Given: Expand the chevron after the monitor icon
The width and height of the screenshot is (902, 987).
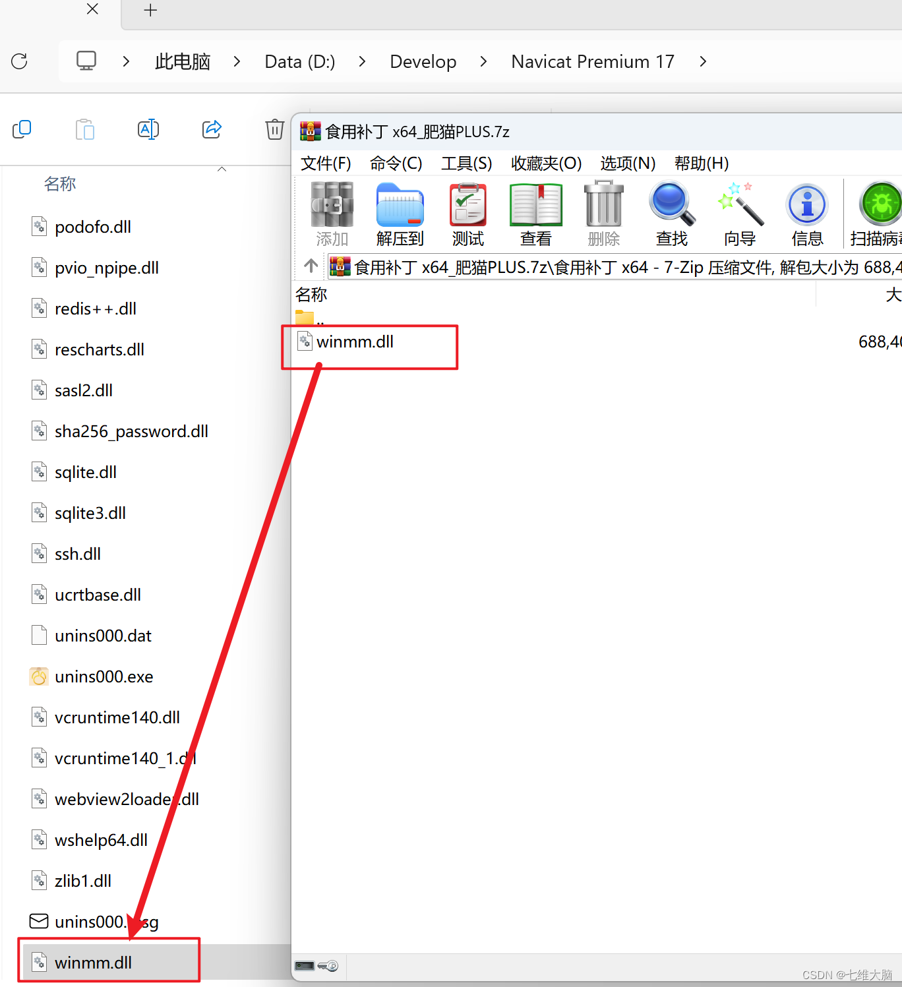Looking at the screenshot, I should pyautogui.click(x=126, y=61).
